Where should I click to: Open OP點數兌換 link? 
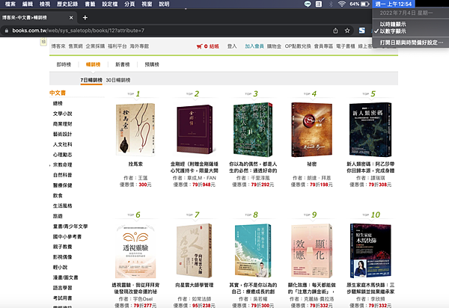point(298,46)
